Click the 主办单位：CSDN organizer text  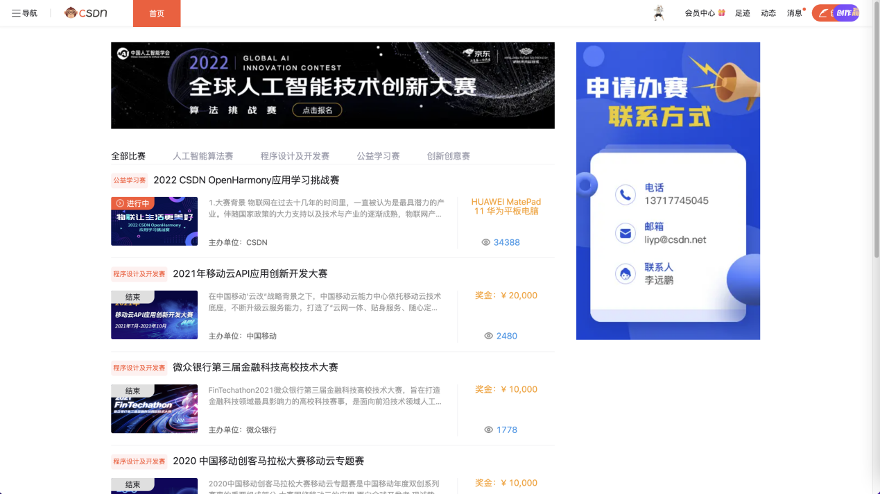(238, 243)
